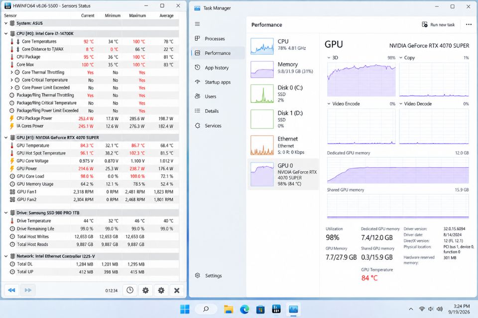Go to Startup apps page

218,82
